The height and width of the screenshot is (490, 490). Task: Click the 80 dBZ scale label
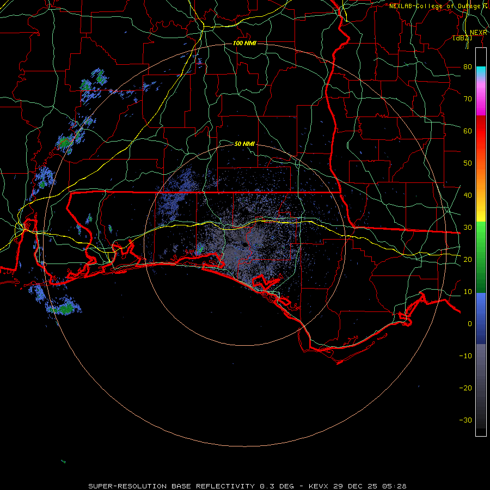(468, 67)
